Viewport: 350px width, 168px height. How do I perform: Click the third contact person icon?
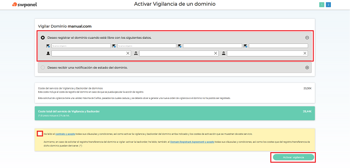click(224, 53)
